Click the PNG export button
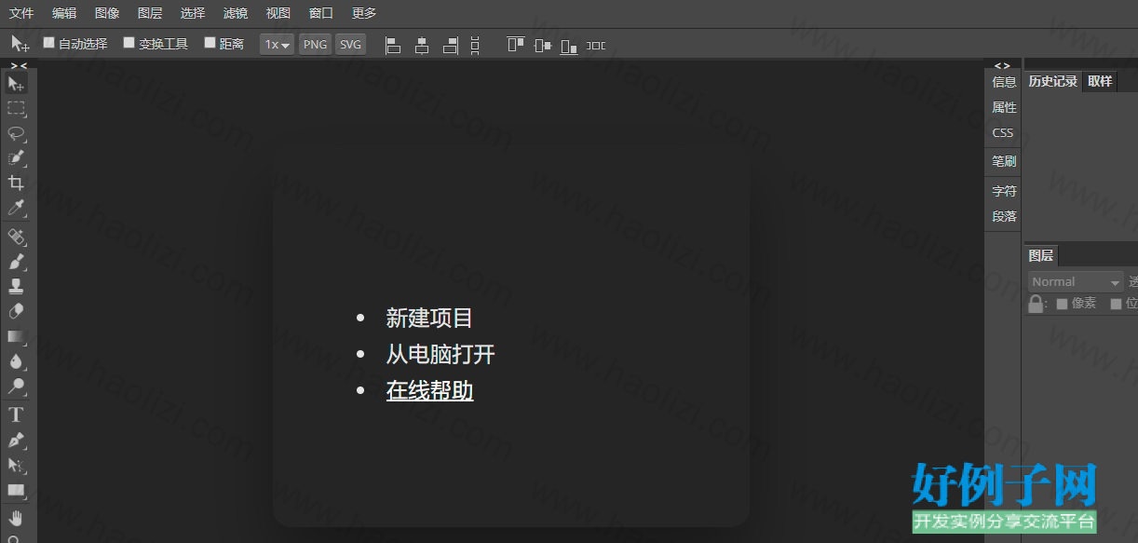1138x543 pixels. (316, 45)
